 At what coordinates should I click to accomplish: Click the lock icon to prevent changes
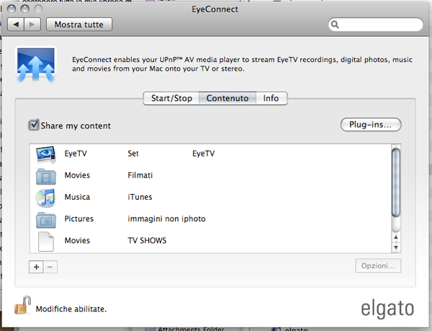[23, 306]
